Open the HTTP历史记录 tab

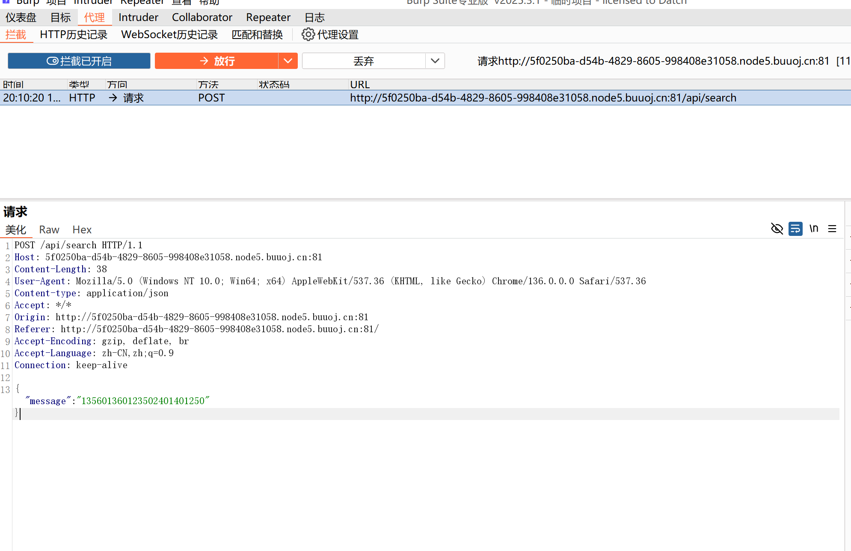point(74,34)
